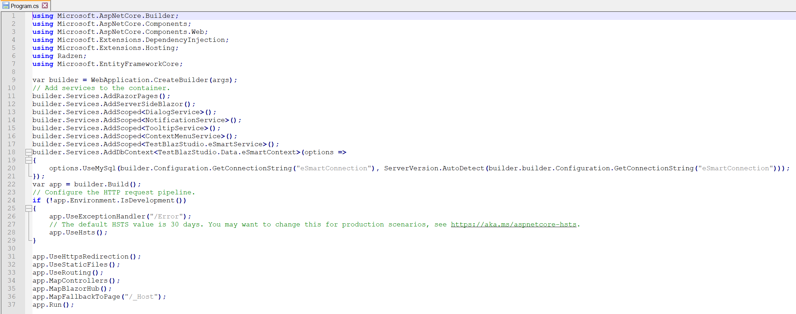Click the comment about adding services to container
This screenshot has height=314, width=796.
101,88
